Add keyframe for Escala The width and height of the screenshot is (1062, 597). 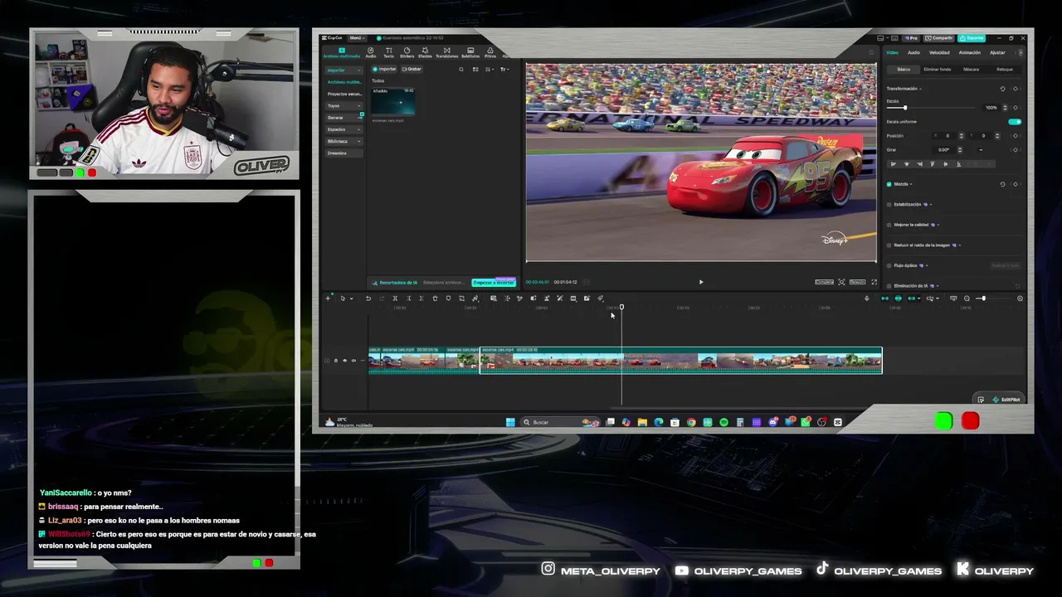pyautogui.click(x=1016, y=108)
